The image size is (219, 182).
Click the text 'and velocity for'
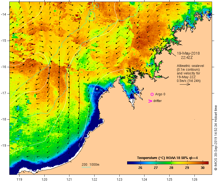tap(188, 73)
